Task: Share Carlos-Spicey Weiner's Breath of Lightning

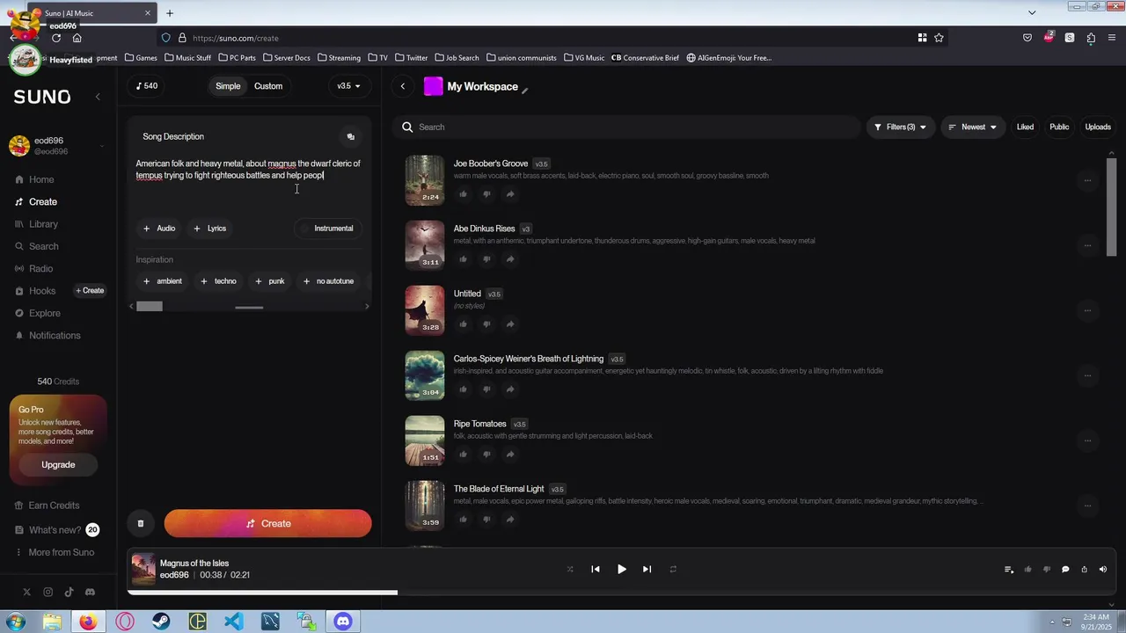Action: pyautogui.click(x=510, y=389)
